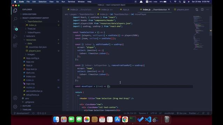Collapse the REACT-COMPONENT-DEPOT root folder
The image size is (223, 125).
[36, 18]
